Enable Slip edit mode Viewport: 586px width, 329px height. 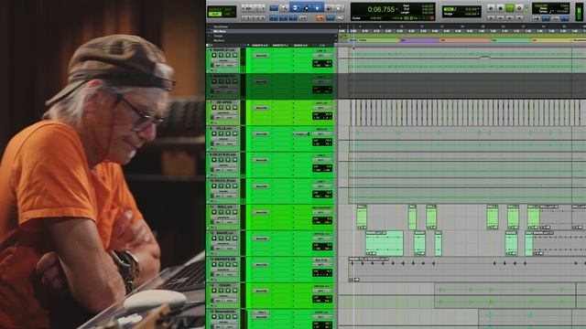(x=215, y=15)
